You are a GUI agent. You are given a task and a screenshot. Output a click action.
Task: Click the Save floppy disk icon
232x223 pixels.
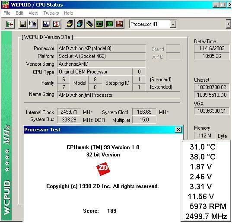23,24
